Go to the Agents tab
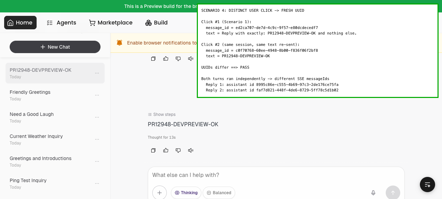This screenshot has height=199, width=442. click(61, 23)
